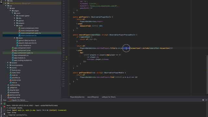Viewport: 208px width, 117px height.
Task: Click the app.component.scss file icon
Action: [x=13, y=50]
